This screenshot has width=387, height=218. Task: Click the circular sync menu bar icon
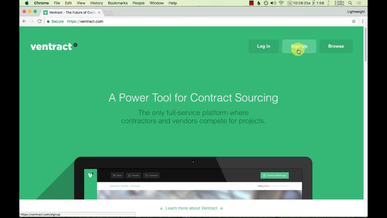(266, 3)
